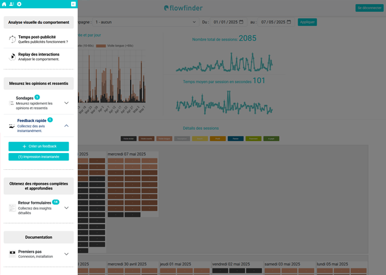Click the Se déconnecter button

point(369,8)
